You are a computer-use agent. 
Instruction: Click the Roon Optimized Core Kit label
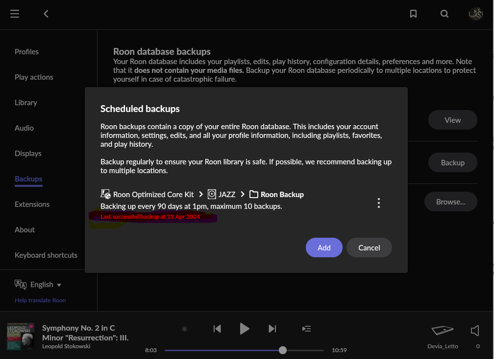tap(153, 194)
